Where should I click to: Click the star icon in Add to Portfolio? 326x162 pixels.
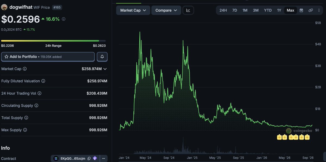pos(6,57)
